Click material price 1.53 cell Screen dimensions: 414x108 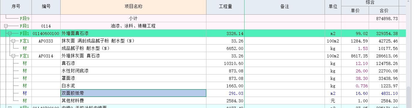point(355,48)
